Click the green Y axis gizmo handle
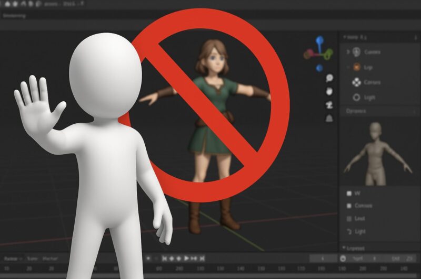 click(x=327, y=53)
